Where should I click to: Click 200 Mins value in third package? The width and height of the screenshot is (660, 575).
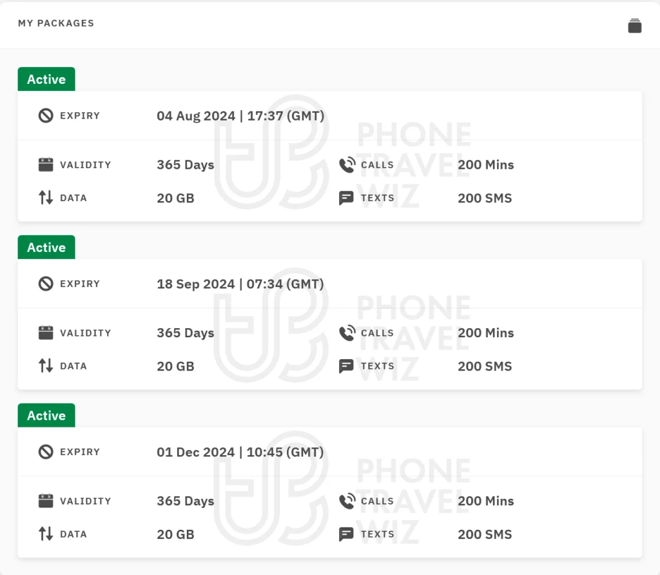click(x=486, y=501)
